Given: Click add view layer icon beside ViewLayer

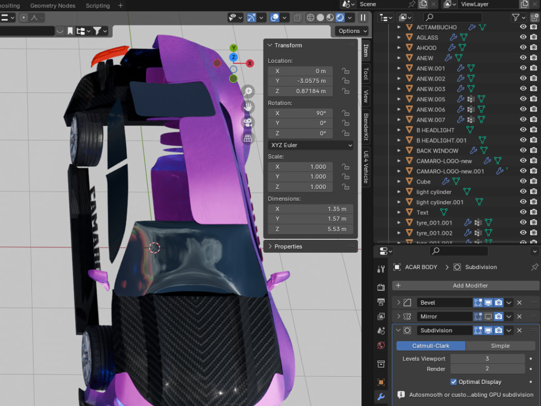Looking at the screenshot, I should point(524,4).
